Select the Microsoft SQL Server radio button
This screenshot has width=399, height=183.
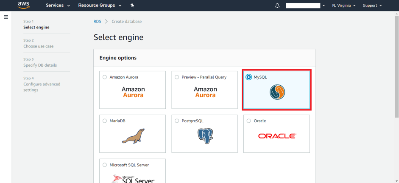105,165
